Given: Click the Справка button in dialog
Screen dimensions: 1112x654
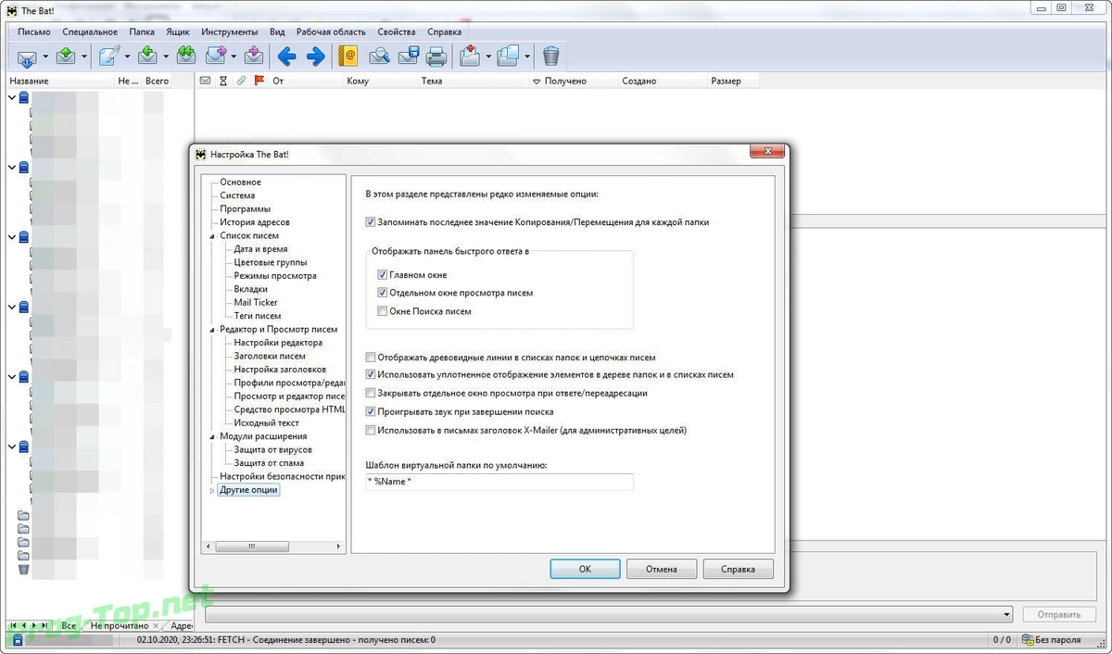Looking at the screenshot, I should click(x=739, y=569).
